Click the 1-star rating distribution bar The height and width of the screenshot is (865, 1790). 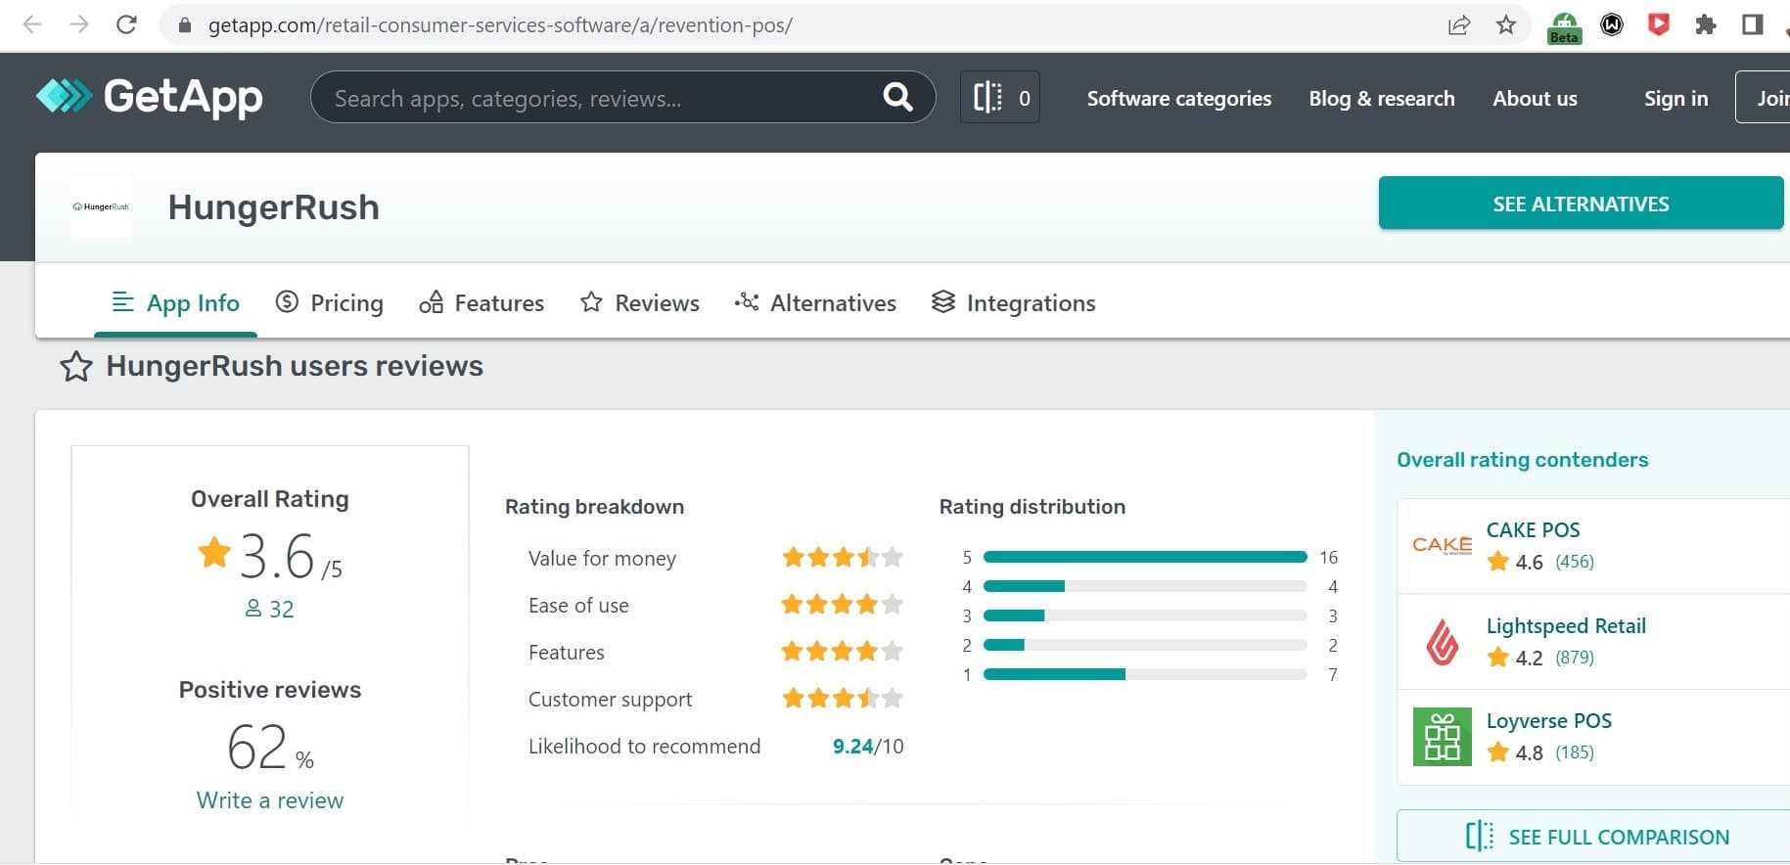1145,674
